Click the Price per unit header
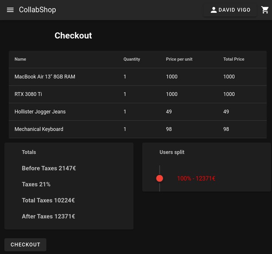Image resolution: width=272 pixels, height=254 pixels. tap(179, 59)
